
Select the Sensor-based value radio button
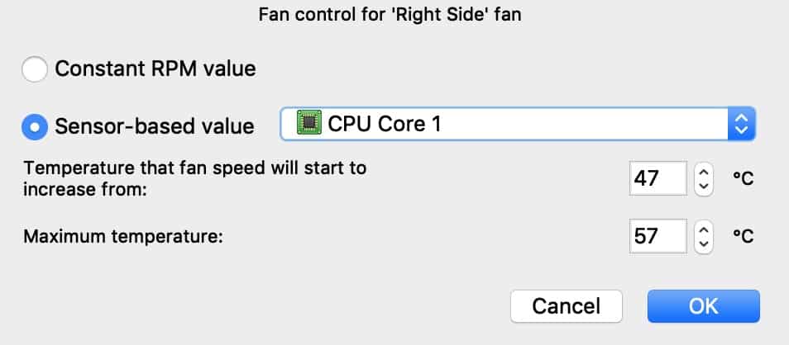tap(35, 126)
